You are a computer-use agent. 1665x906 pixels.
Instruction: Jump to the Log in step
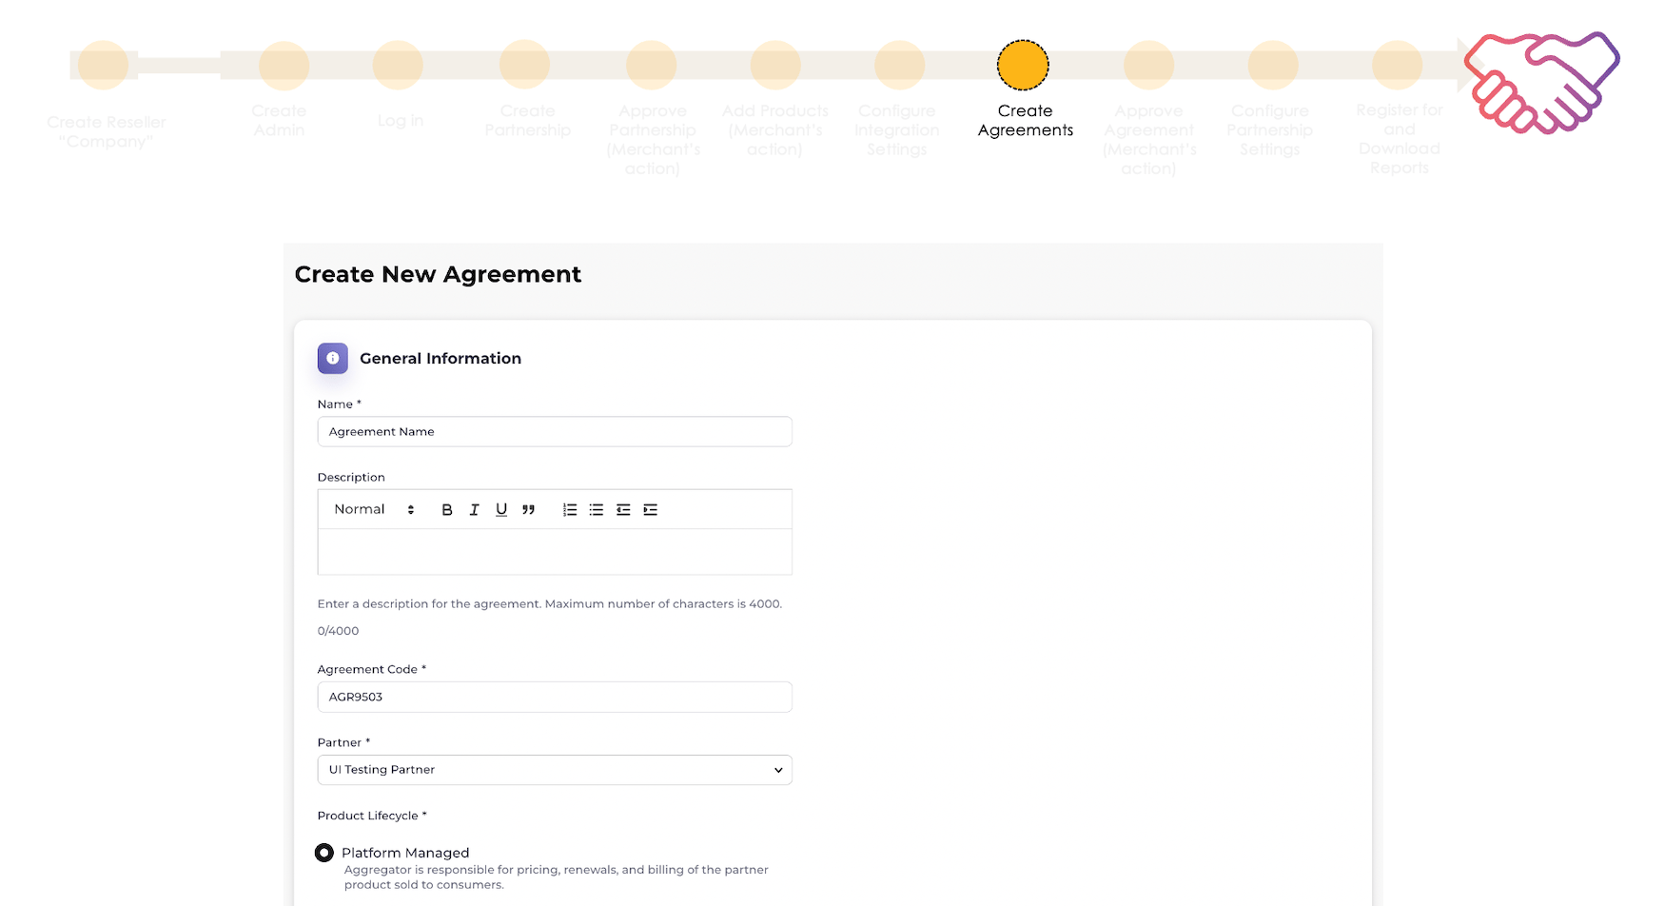click(398, 66)
